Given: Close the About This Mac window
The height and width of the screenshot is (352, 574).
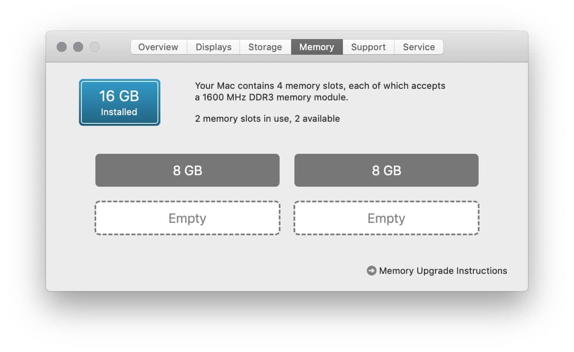Looking at the screenshot, I should [x=62, y=47].
